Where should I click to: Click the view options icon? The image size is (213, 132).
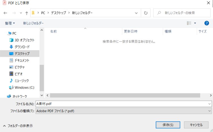189,23
